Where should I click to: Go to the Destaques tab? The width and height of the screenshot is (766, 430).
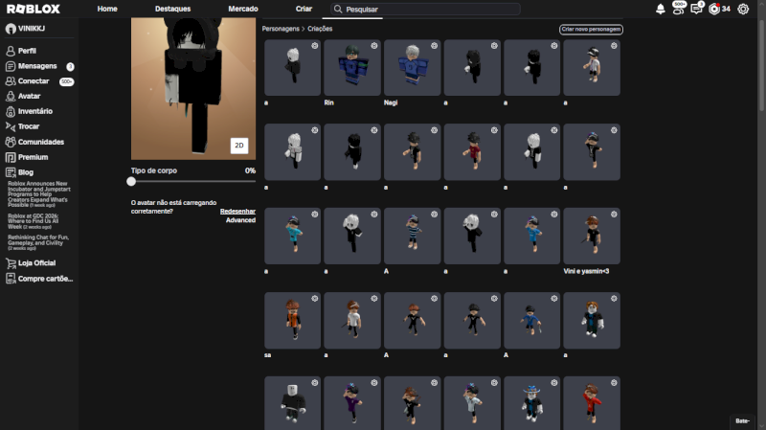pos(172,9)
